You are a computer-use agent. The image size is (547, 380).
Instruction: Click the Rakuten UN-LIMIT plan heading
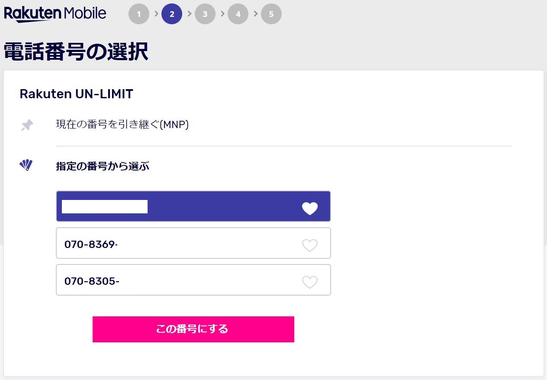click(77, 94)
